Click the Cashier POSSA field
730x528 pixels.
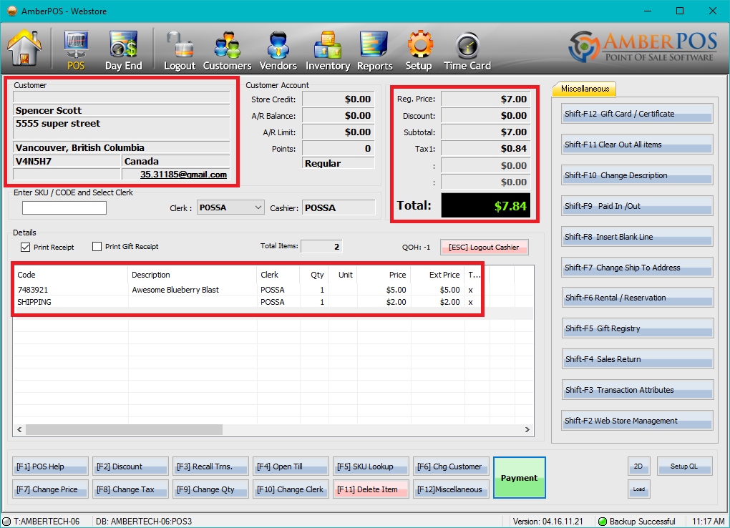(x=339, y=207)
